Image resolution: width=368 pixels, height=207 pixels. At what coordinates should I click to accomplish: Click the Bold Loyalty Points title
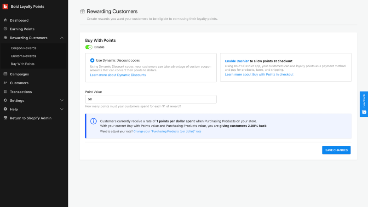coord(28,6)
